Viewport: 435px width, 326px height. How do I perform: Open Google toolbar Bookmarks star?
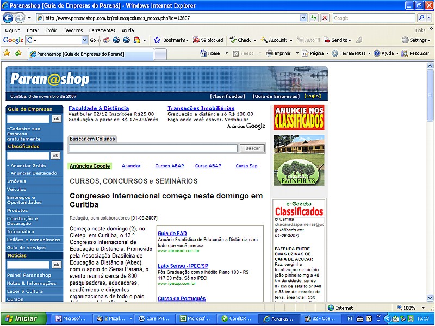click(157, 40)
